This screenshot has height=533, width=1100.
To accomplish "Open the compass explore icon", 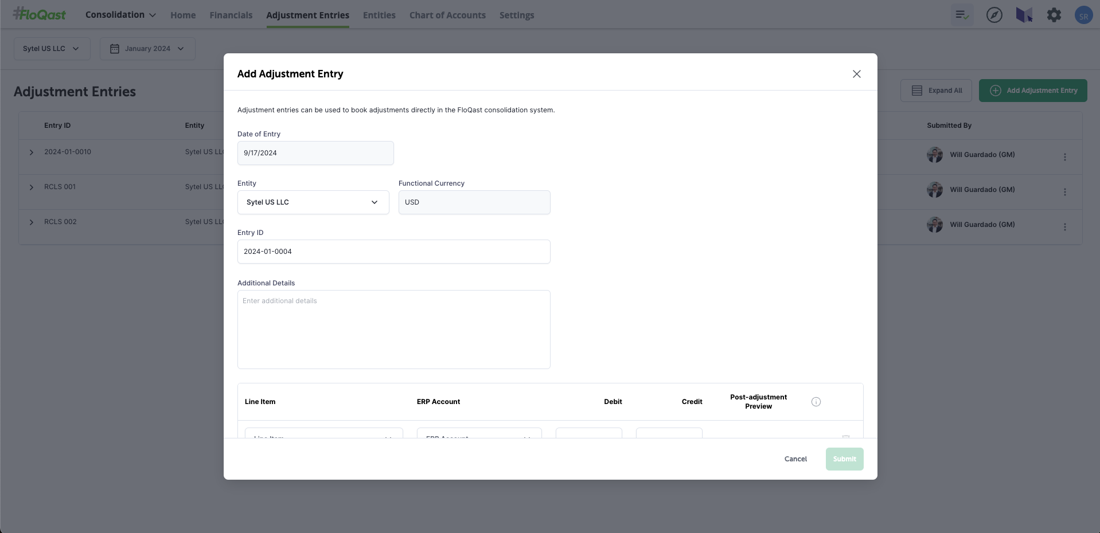I will click(x=994, y=15).
